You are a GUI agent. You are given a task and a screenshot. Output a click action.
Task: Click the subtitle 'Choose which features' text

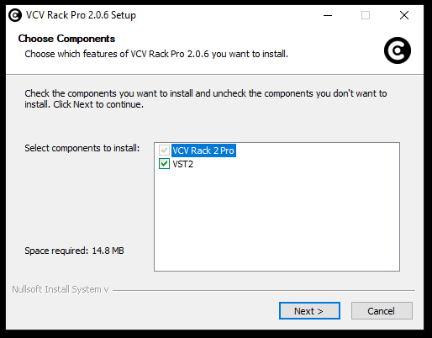pos(156,54)
